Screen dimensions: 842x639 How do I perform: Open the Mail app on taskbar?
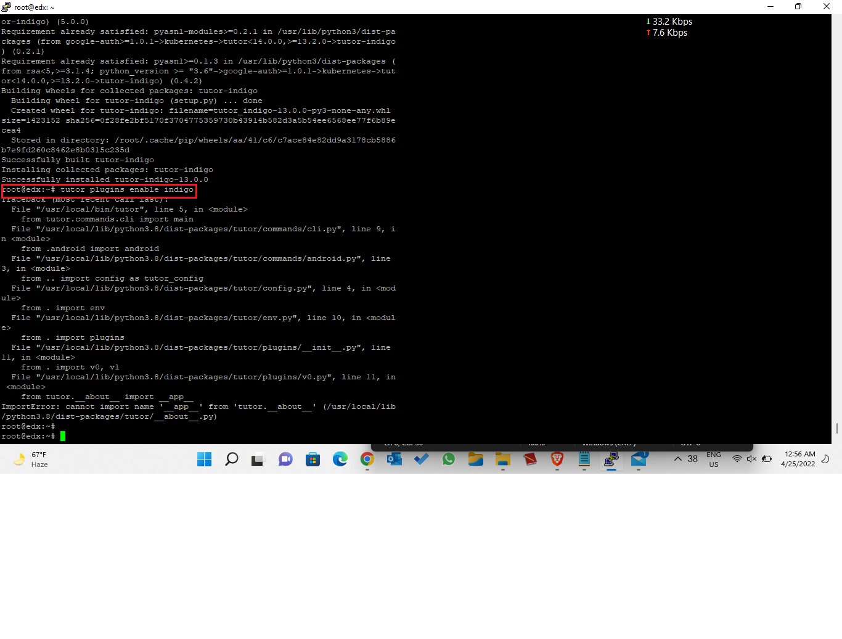639,459
